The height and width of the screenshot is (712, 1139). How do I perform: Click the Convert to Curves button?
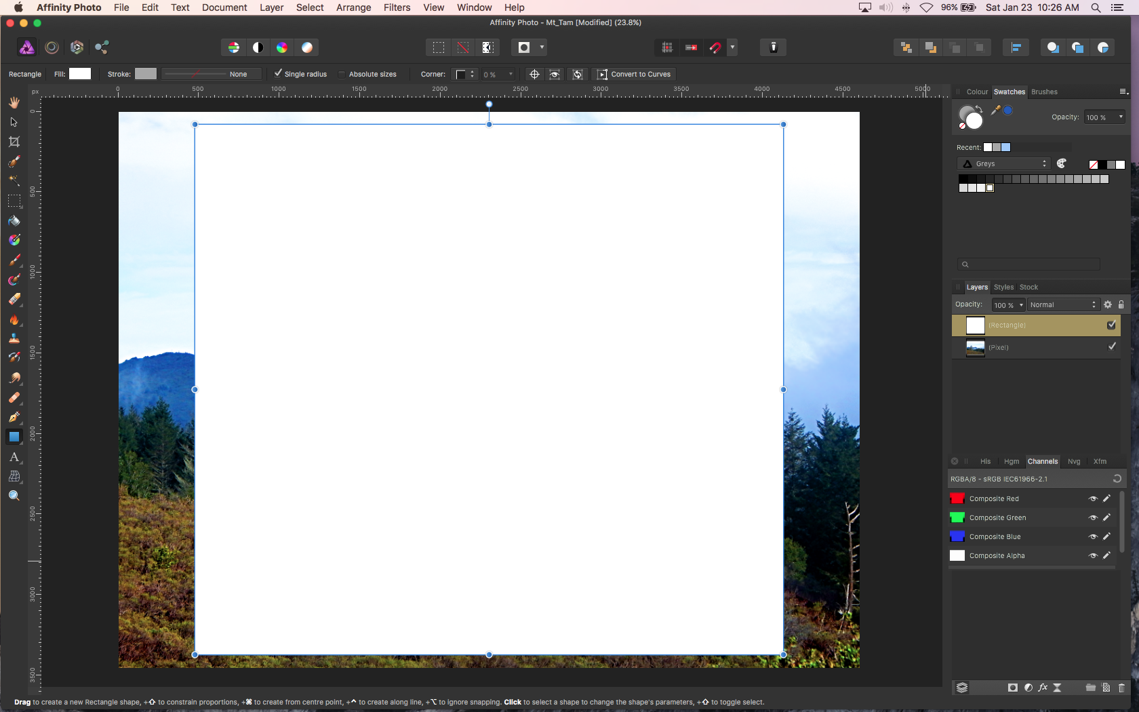click(x=634, y=75)
